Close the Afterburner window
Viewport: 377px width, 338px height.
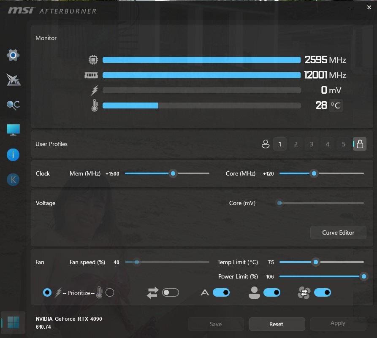pos(369,8)
